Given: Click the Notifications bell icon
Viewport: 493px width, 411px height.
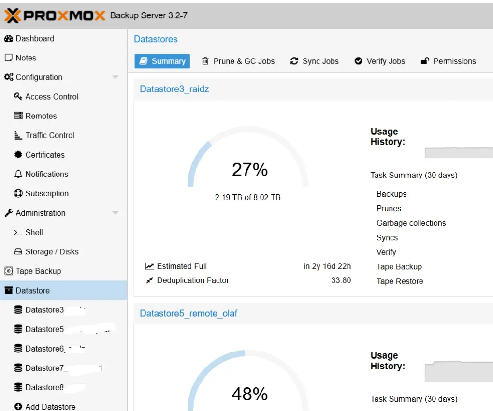Looking at the screenshot, I should click(x=18, y=174).
